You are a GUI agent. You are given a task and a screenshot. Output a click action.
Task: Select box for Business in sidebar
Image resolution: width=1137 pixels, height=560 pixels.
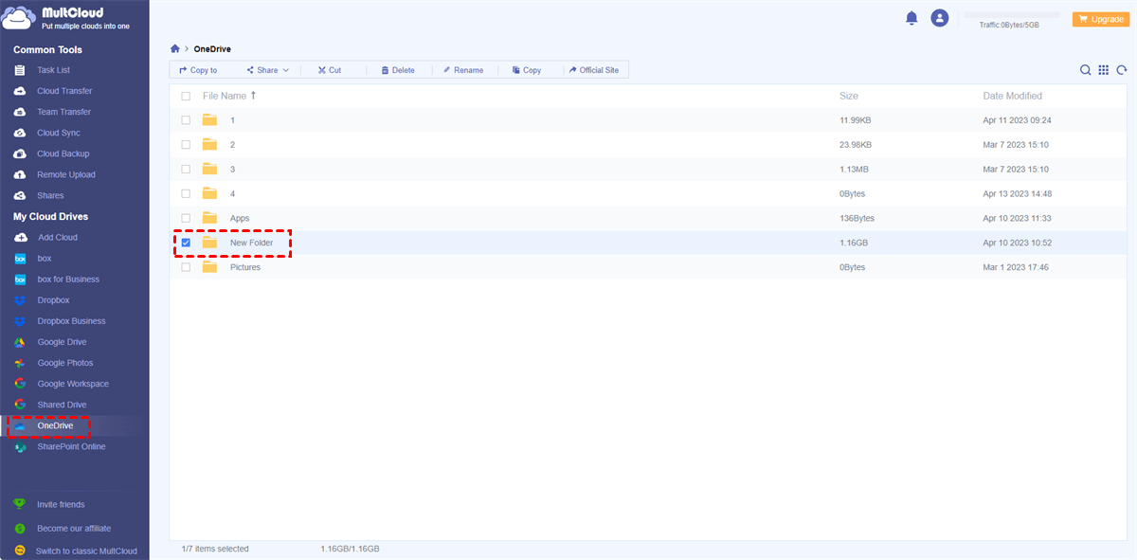pyautogui.click(x=68, y=280)
